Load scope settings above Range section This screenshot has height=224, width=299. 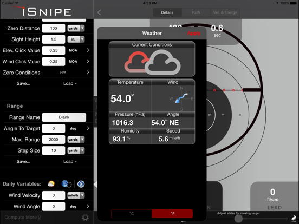click(70, 83)
